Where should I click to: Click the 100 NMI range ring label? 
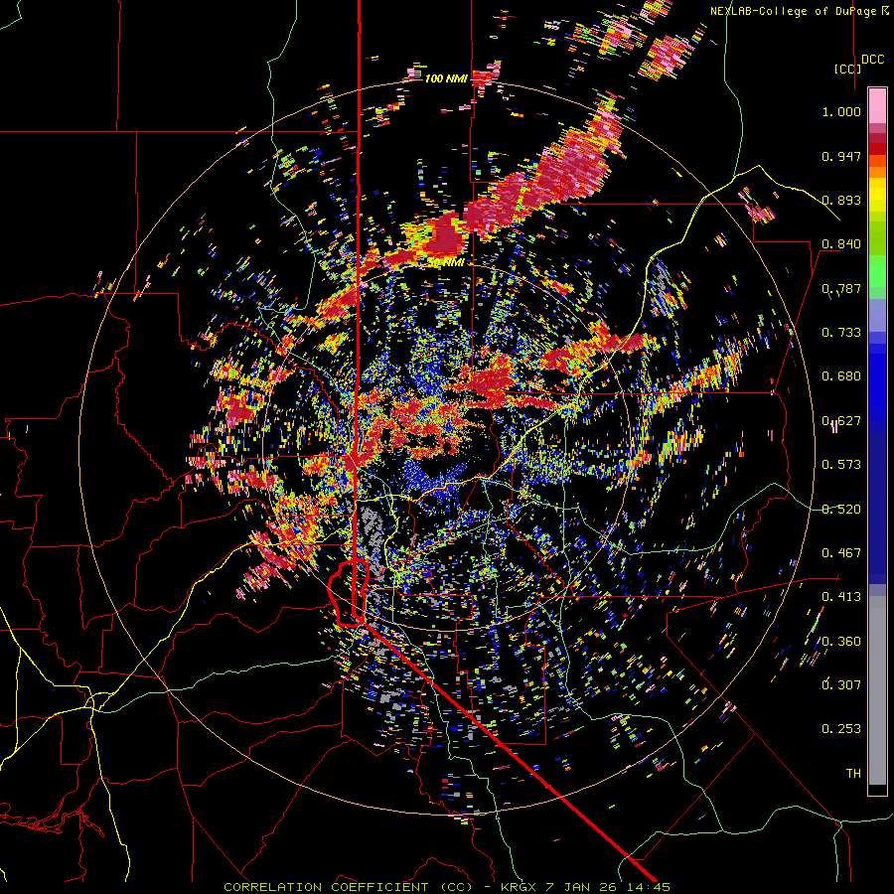pos(446,78)
